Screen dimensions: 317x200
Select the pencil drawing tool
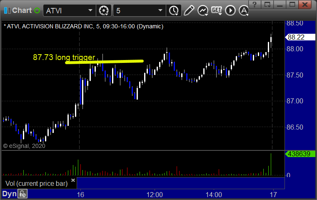coord(189,10)
